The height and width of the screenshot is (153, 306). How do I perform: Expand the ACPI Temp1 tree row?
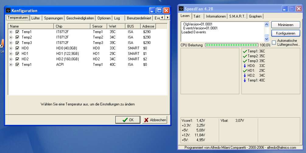point(11,65)
